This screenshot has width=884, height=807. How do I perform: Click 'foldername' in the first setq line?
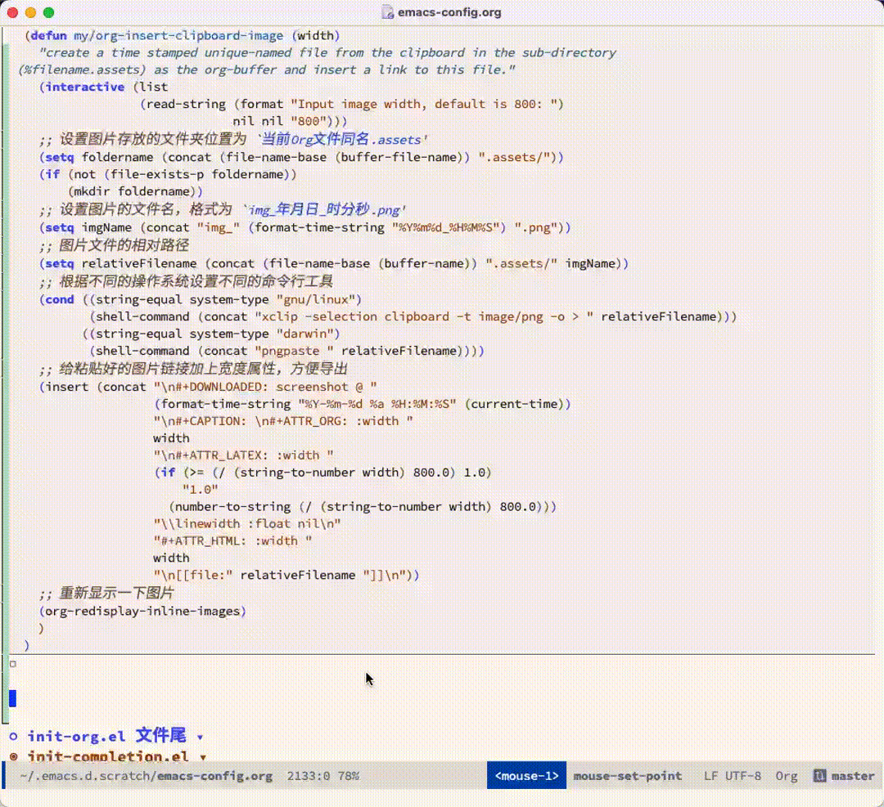[x=117, y=157]
